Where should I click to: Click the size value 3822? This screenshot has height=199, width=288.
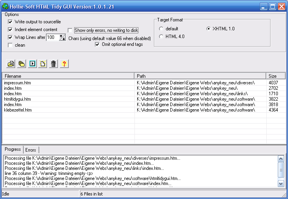[x=273, y=99]
